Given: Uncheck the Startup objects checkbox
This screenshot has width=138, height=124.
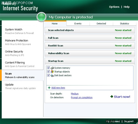Looking at the screenshot, I should coord(48,71).
